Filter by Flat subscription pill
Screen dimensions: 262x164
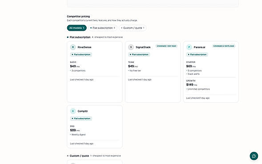(x=103, y=28)
